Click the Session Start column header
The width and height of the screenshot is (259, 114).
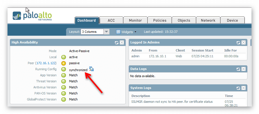click(202, 50)
